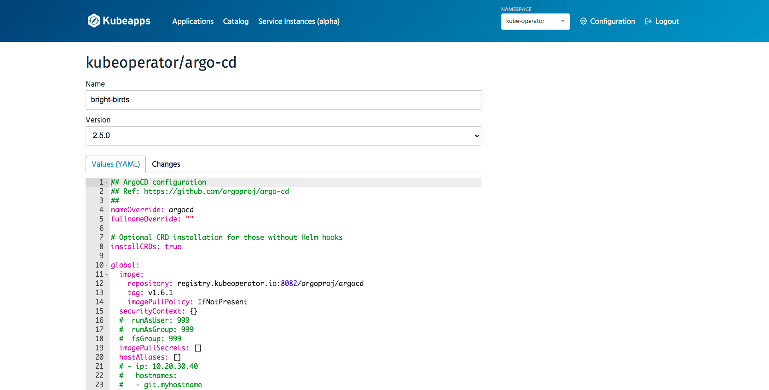Click the hostAliases: [] line

[x=150, y=357]
